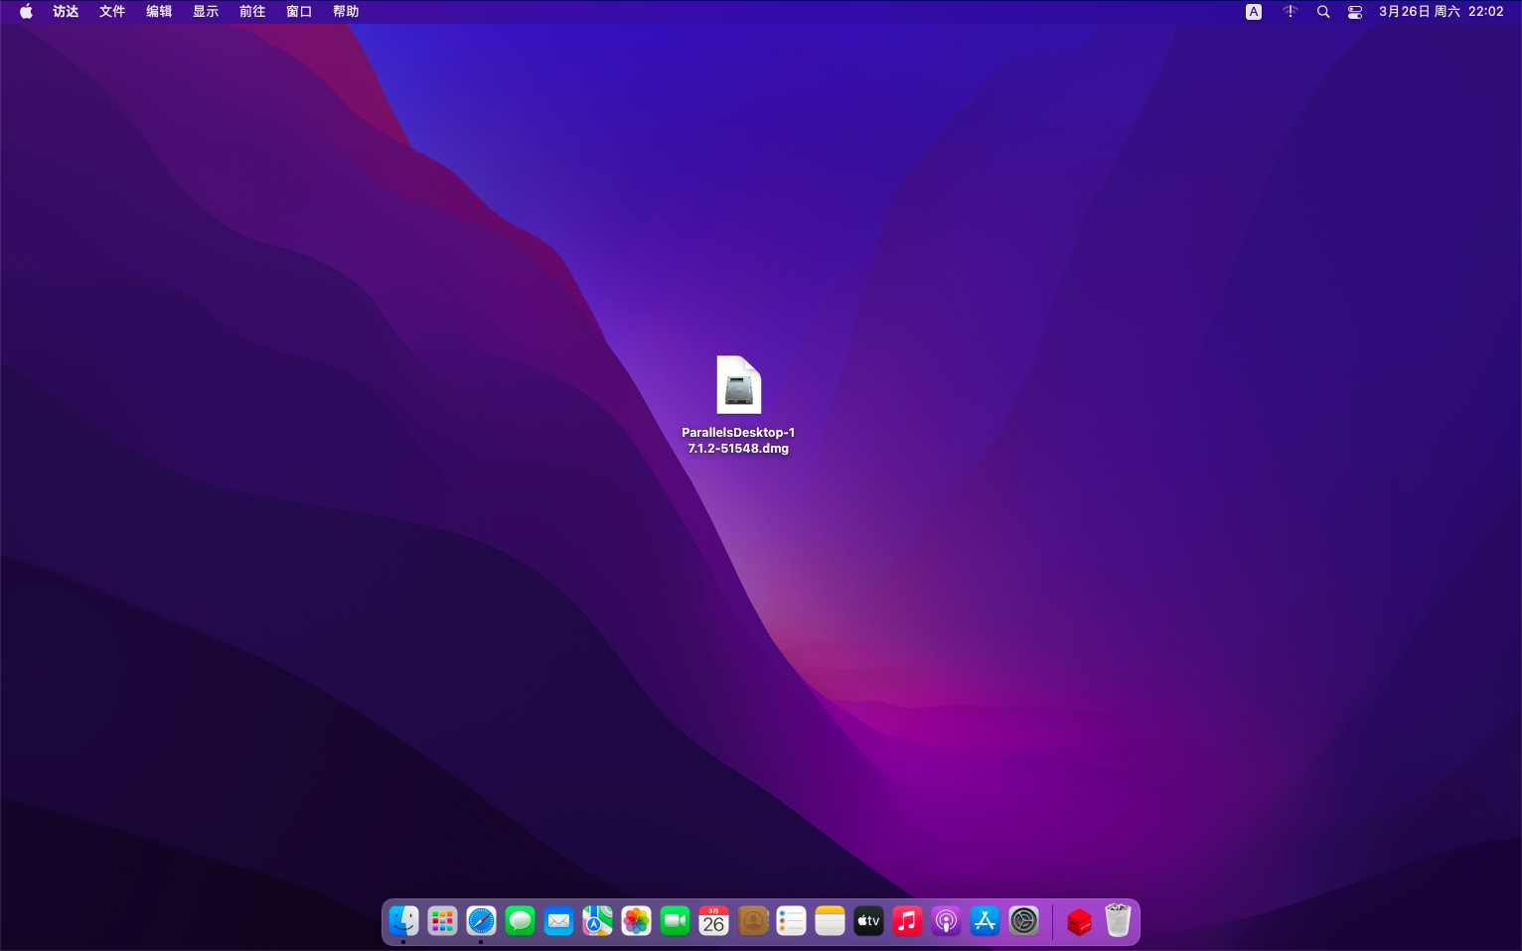Open the Notes app
Screen dimensions: 1522x951
point(830,920)
